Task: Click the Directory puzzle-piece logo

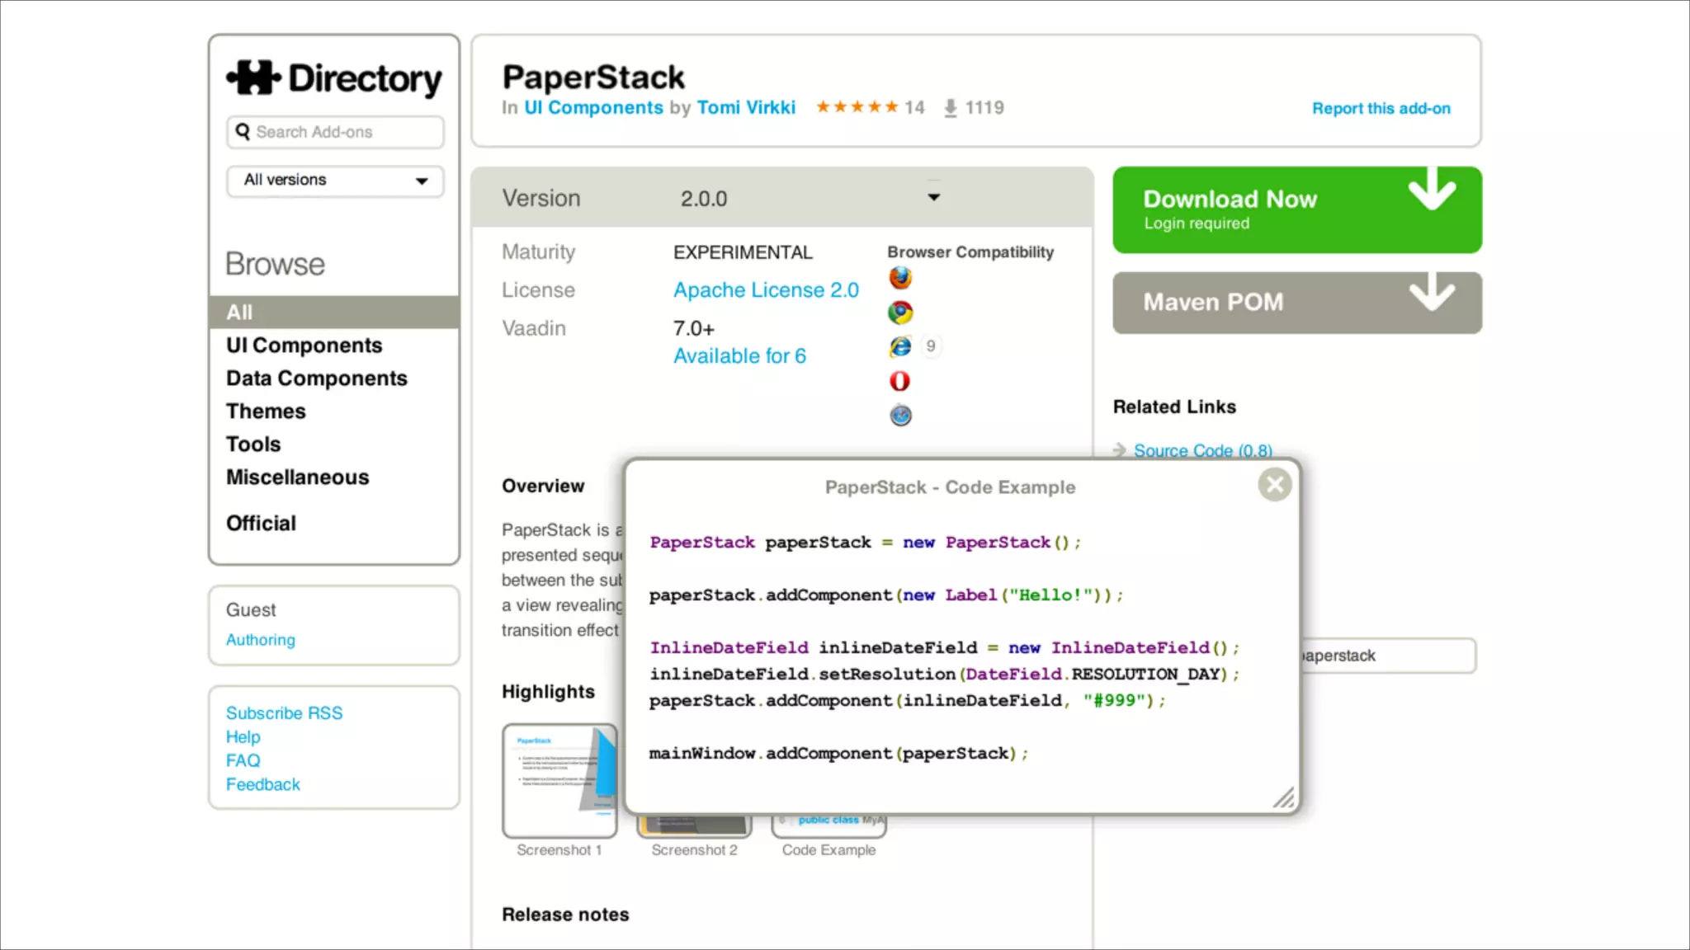Action: tap(254, 78)
